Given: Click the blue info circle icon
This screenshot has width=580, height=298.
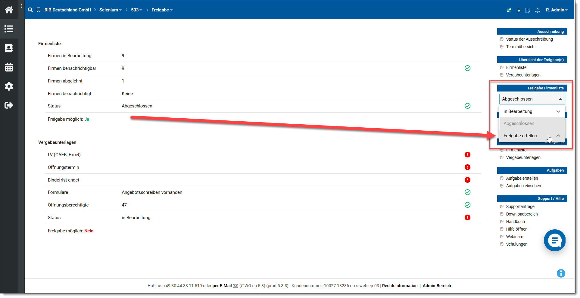Looking at the screenshot, I should click(561, 273).
